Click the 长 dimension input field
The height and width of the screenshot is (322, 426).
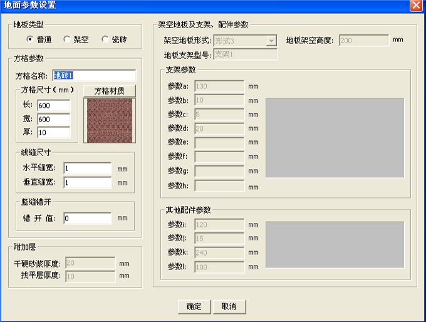(x=53, y=105)
